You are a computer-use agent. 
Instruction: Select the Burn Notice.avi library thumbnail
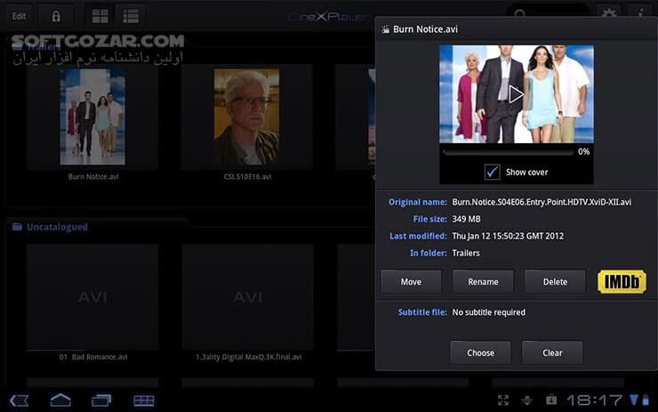click(x=92, y=117)
